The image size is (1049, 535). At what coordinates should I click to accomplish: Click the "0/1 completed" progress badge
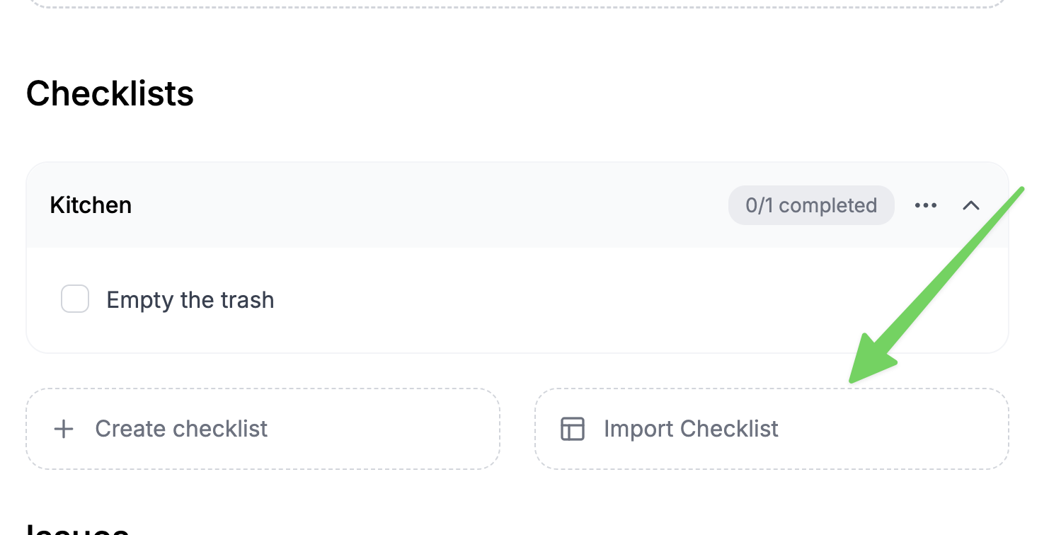pyautogui.click(x=810, y=205)
